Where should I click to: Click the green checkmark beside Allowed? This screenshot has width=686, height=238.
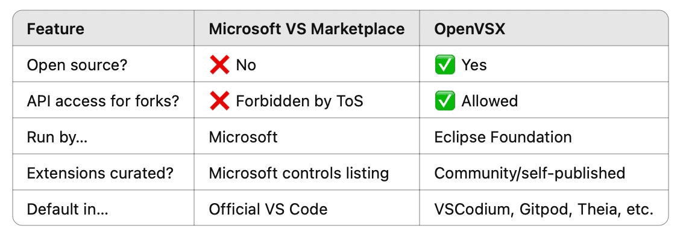(x=444, y=101)
